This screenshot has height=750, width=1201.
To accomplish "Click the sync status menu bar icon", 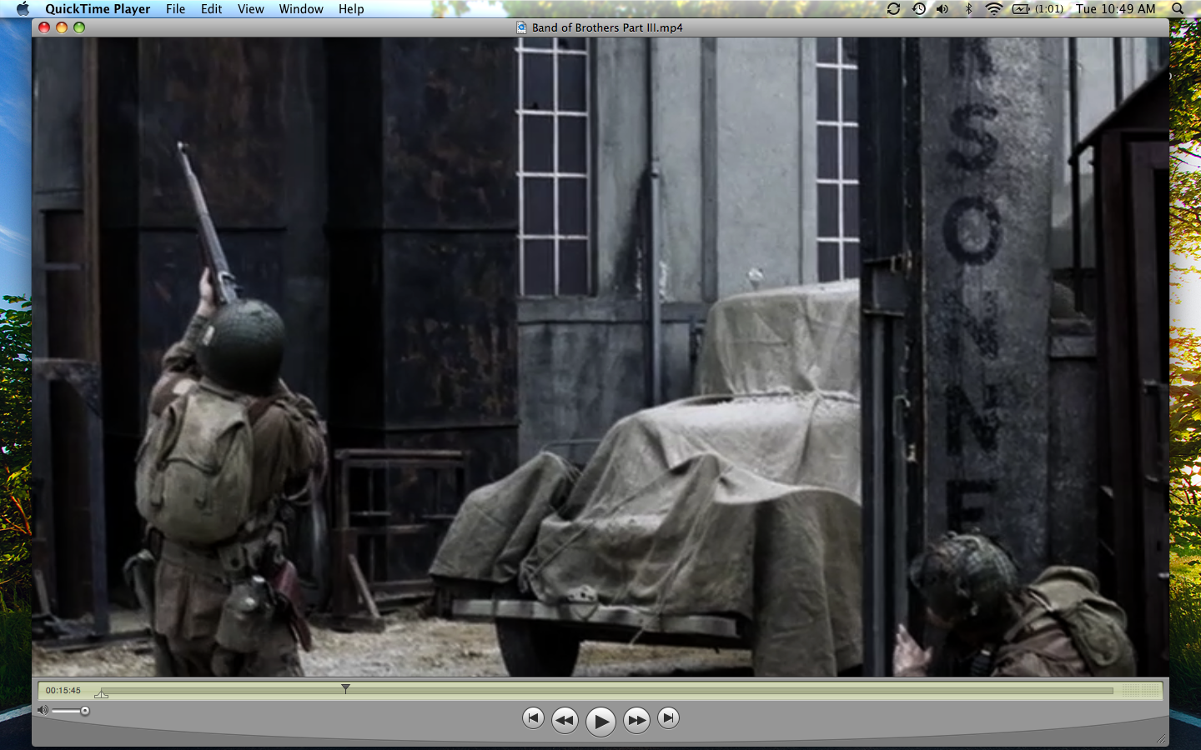I will (x=893, y=8).
